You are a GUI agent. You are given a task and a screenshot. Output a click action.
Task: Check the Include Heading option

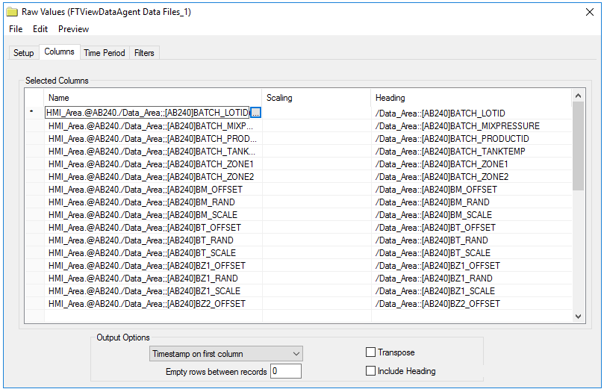click(370, 370)
